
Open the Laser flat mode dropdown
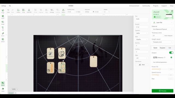pyautogui.click(x=162, y=22)
